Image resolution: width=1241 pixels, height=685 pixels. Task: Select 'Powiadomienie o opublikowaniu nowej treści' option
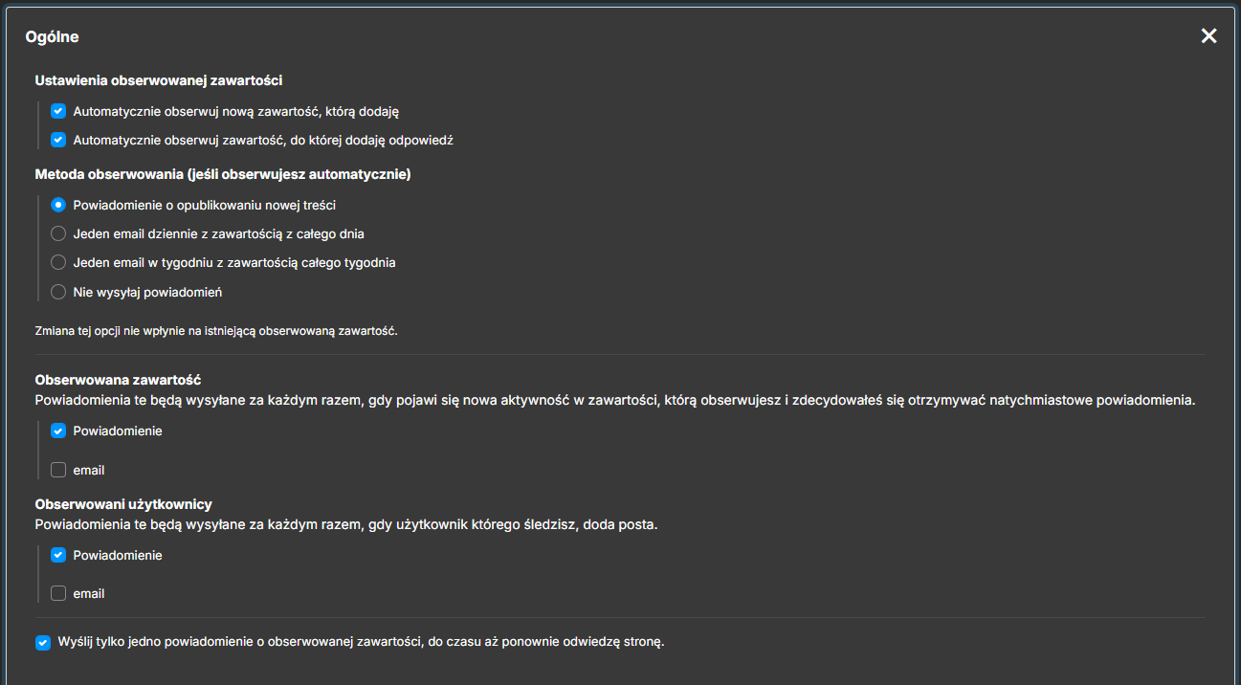(58, 205)
